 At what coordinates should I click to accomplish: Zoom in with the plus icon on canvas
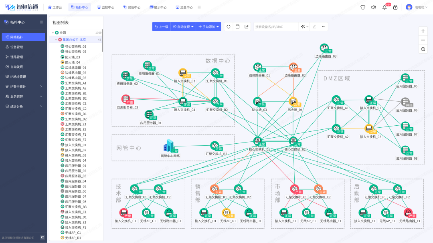point(423,31)
